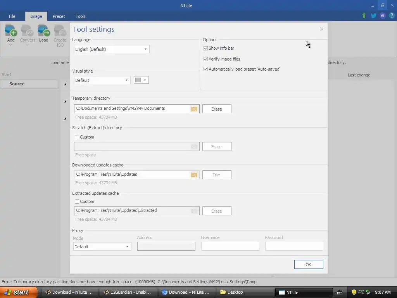Click the Add image toolbar icon
This screenshot has width=397, height=298.
point(10,31)
